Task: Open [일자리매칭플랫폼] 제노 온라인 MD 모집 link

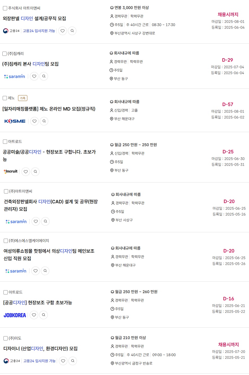Action: tap(49, 109)
